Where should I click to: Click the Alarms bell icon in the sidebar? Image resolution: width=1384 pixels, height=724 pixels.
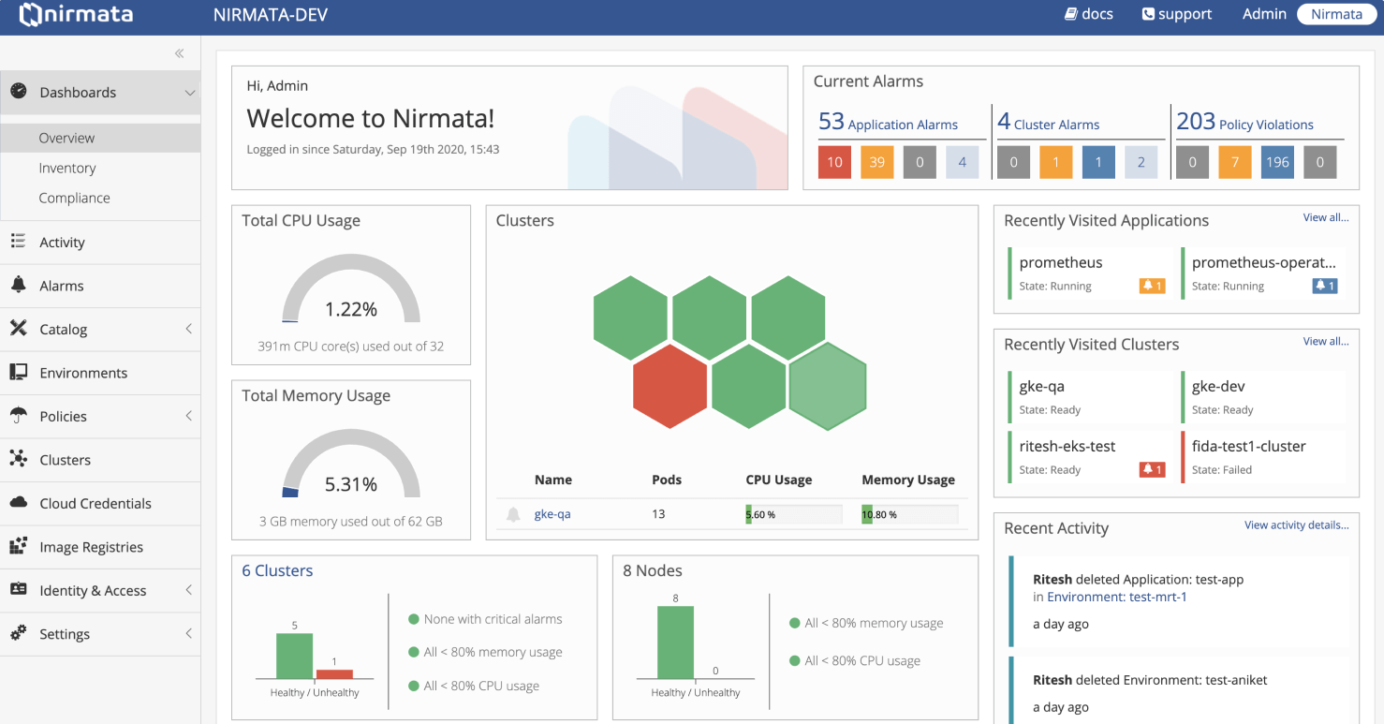click(x=18, y=285)
